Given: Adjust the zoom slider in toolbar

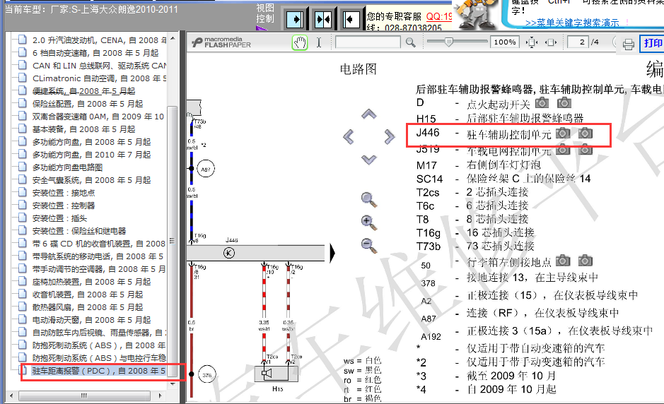Looking at the screenshot, I should pyautogui.click(x=449, y=42).
